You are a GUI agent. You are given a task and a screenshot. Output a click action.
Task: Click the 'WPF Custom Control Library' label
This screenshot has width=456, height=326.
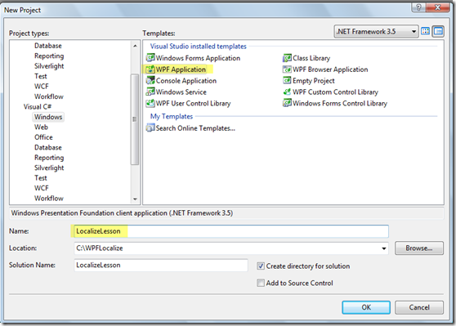[x=335, y=92]
